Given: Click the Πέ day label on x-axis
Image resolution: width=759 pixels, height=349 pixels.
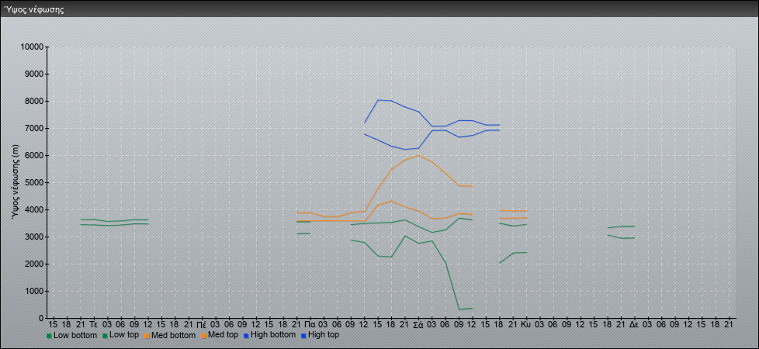Looking at the screenshot, I should pos(202,324).
